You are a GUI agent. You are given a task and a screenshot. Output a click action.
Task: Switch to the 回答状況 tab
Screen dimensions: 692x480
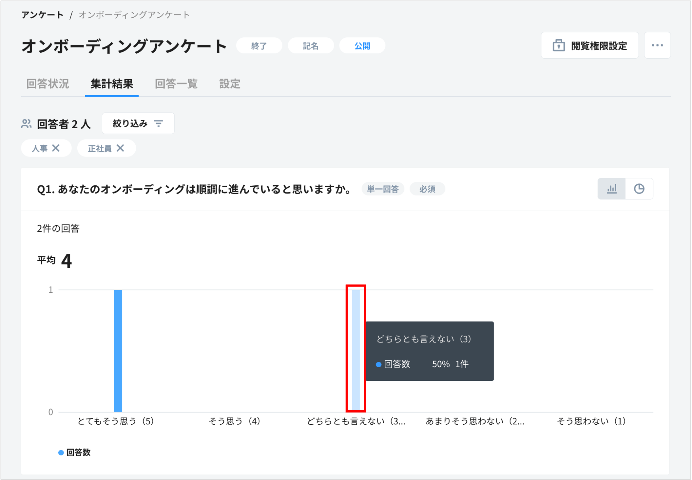point(48,84)
